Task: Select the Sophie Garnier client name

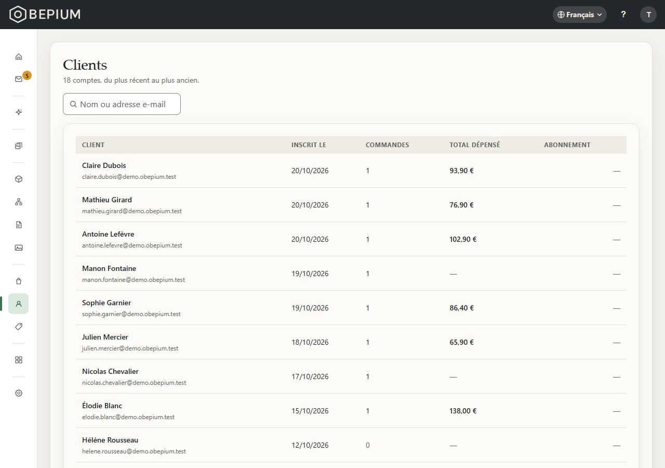Action: (107, 303)
